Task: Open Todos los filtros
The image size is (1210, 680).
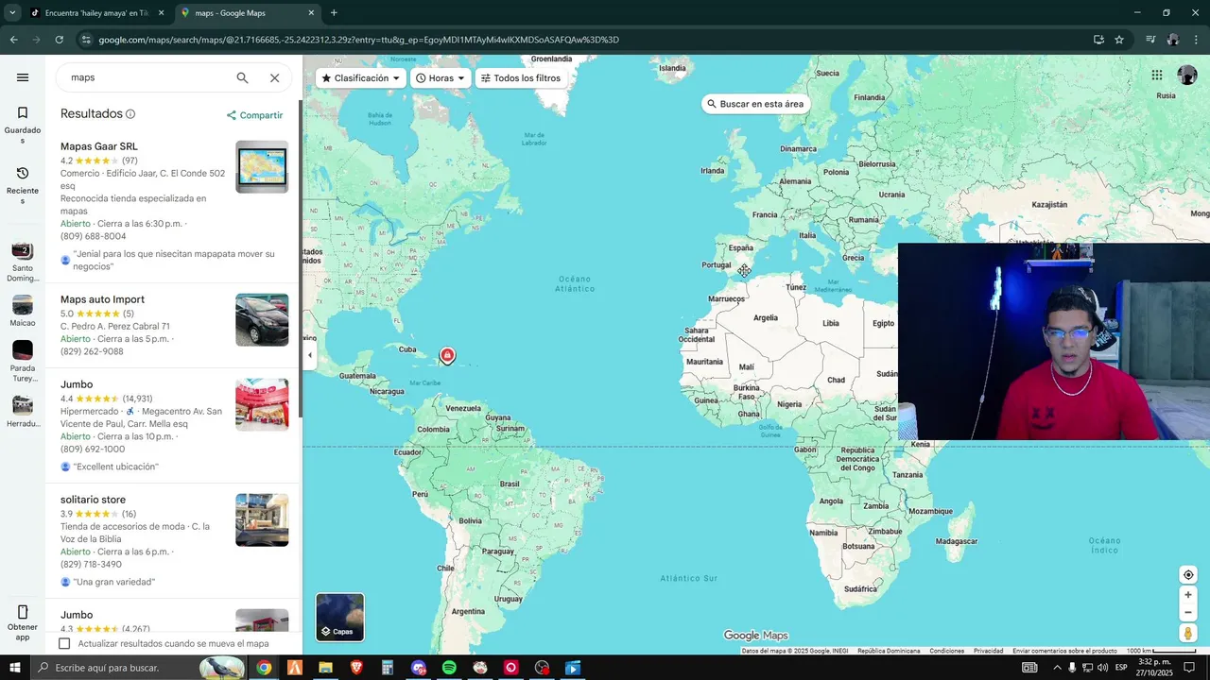Action: pos(520,78)
